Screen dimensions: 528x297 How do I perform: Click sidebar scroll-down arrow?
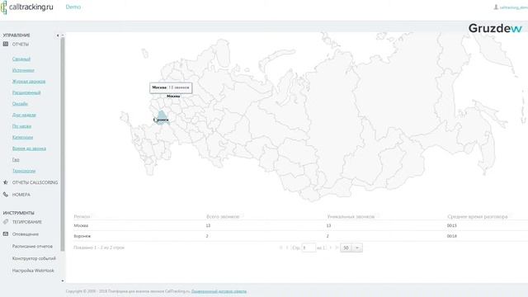tap(63, 280)
